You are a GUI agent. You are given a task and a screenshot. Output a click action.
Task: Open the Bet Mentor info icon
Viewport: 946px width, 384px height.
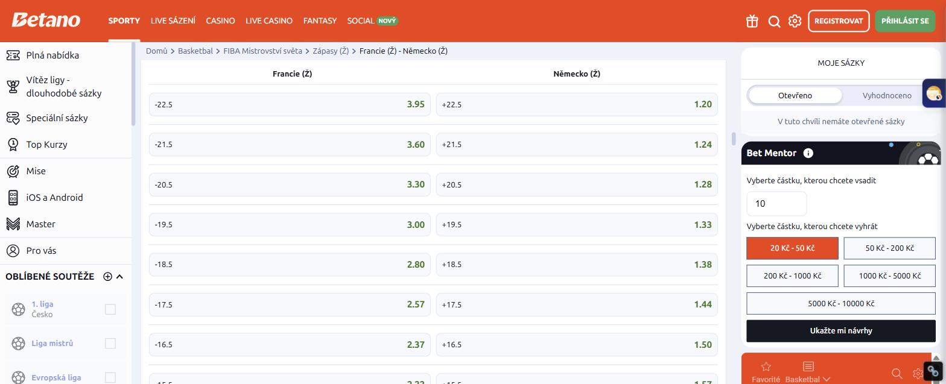tap(808, 153)
